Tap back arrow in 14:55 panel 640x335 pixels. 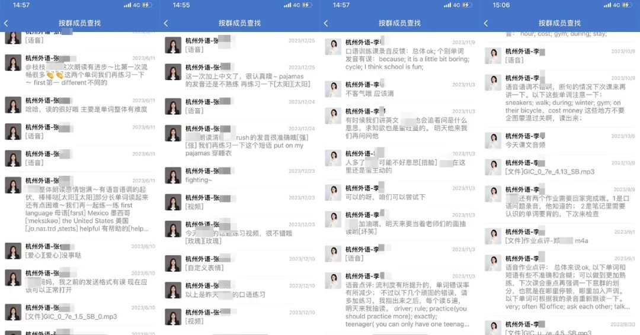(x=166, y=23)
